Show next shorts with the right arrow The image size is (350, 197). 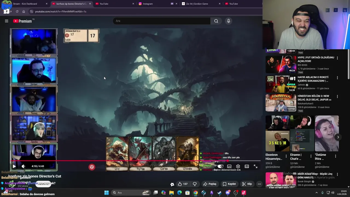tap(338, 137)
